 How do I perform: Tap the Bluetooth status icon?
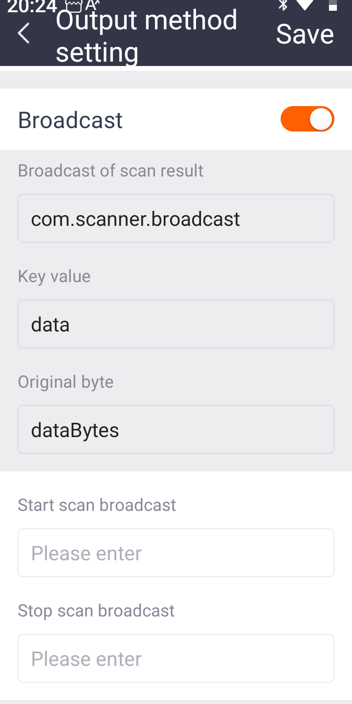pos(283,5)
